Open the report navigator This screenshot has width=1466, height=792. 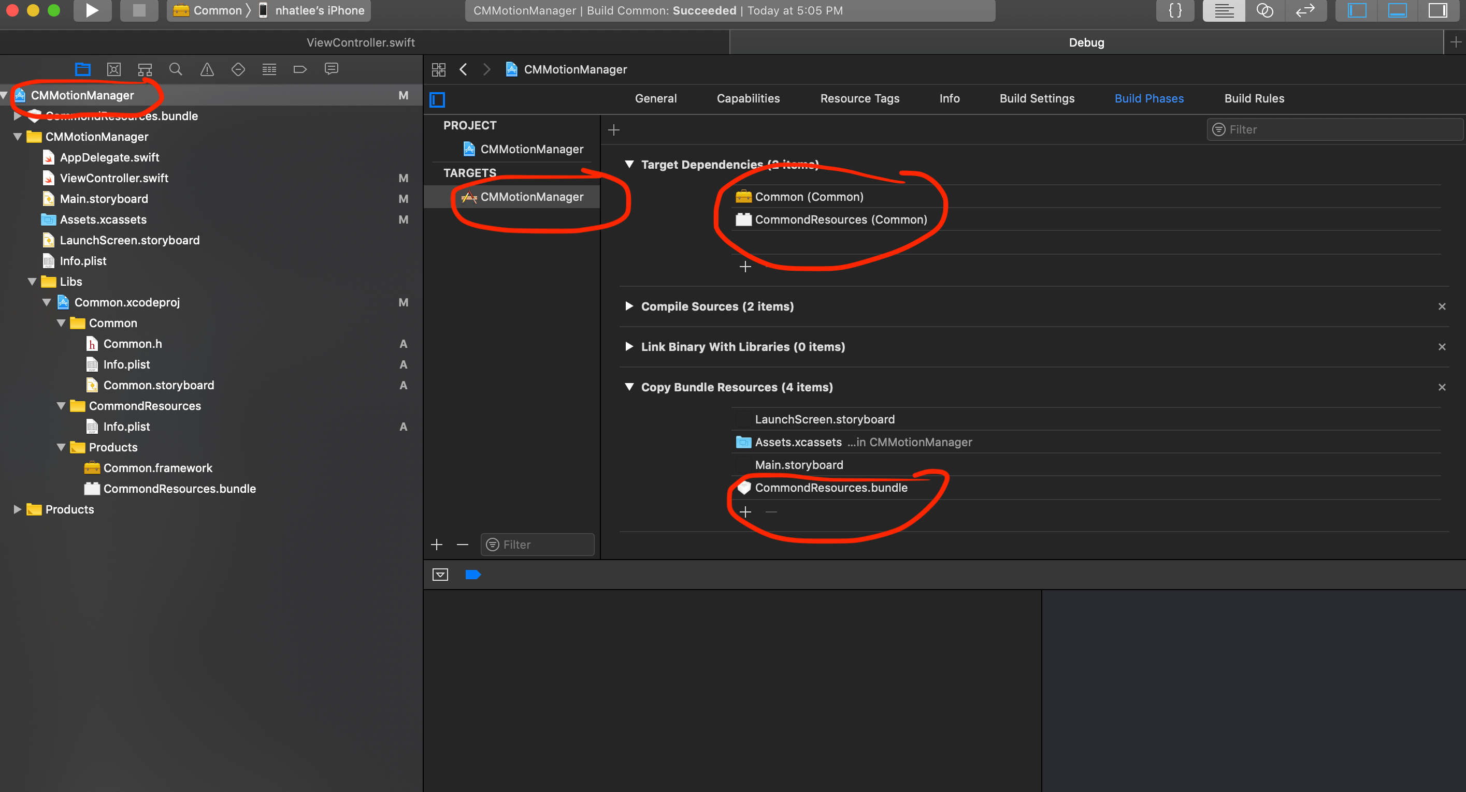click(x=331, y=69)
